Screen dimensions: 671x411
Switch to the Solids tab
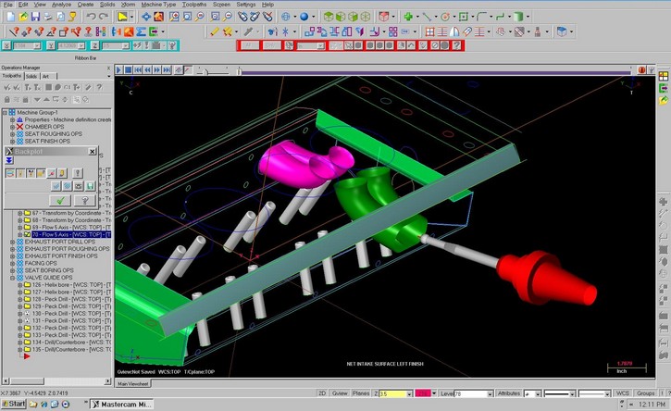tap(31, 76)
